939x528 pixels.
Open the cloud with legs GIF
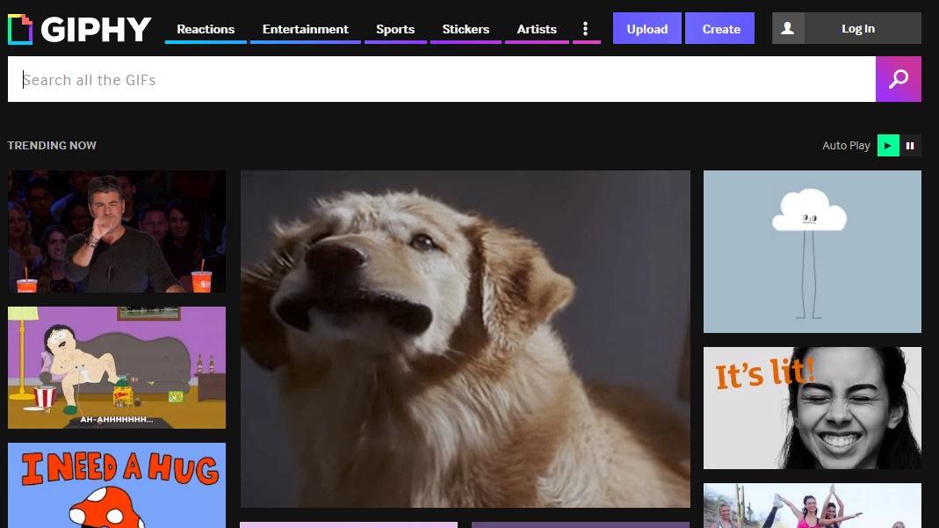coord(812,251)
